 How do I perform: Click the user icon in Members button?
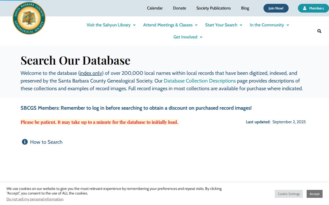pyautogui.click(x=305, y=8)
